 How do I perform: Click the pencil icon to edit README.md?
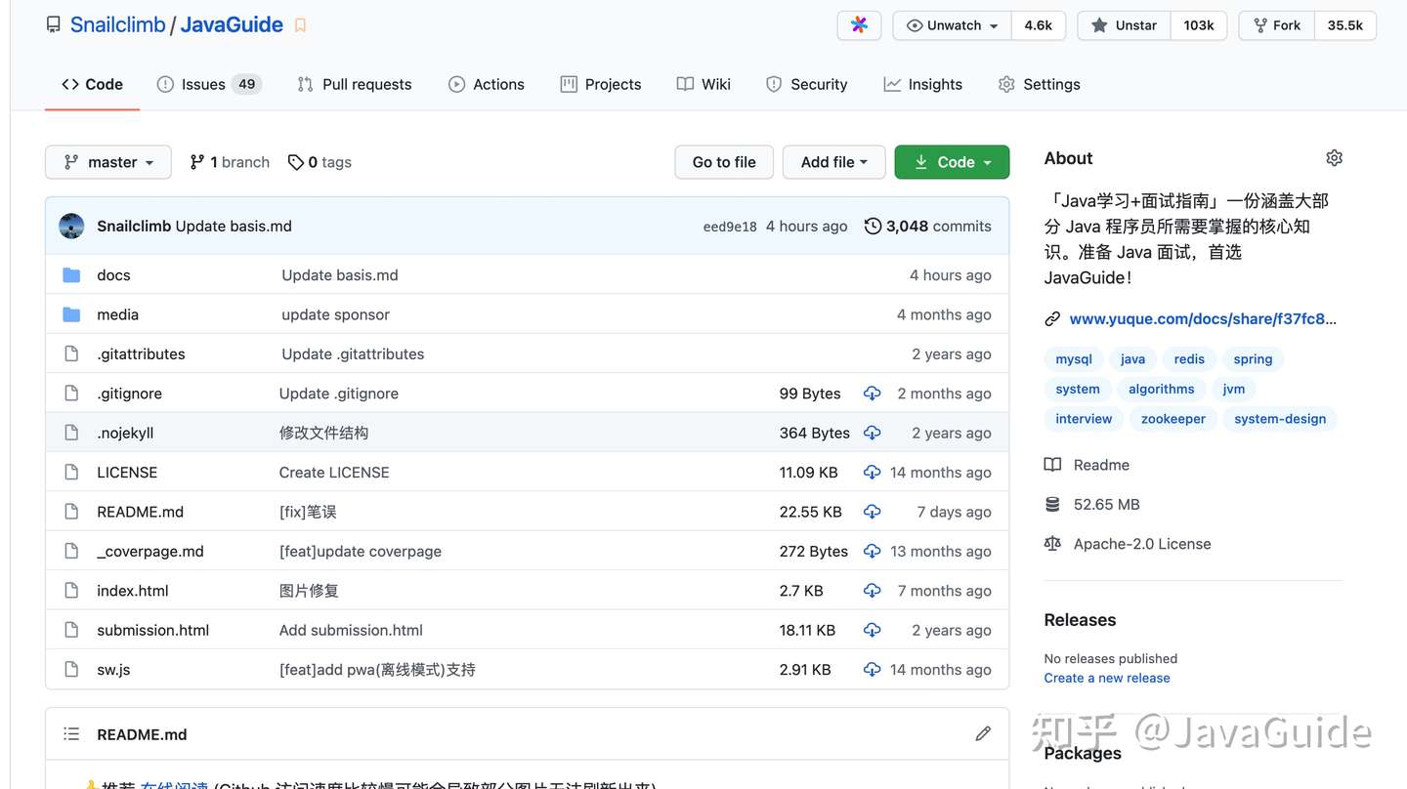(x=983, y=733)
